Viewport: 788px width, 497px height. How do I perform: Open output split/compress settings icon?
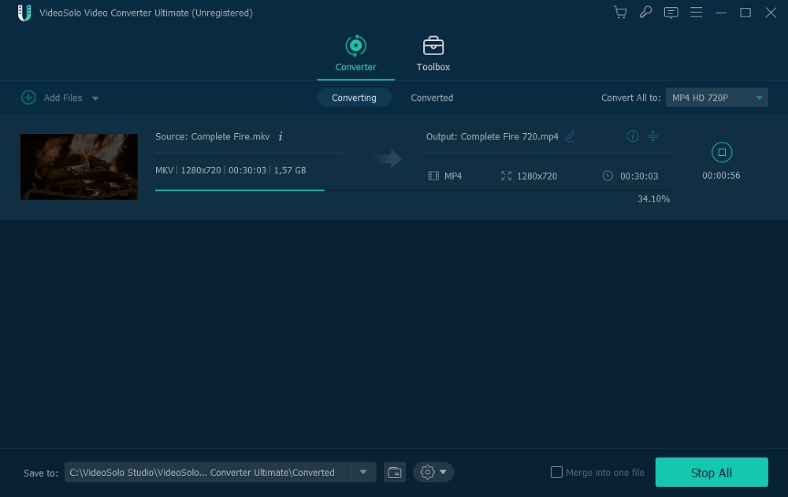point(652,136)
